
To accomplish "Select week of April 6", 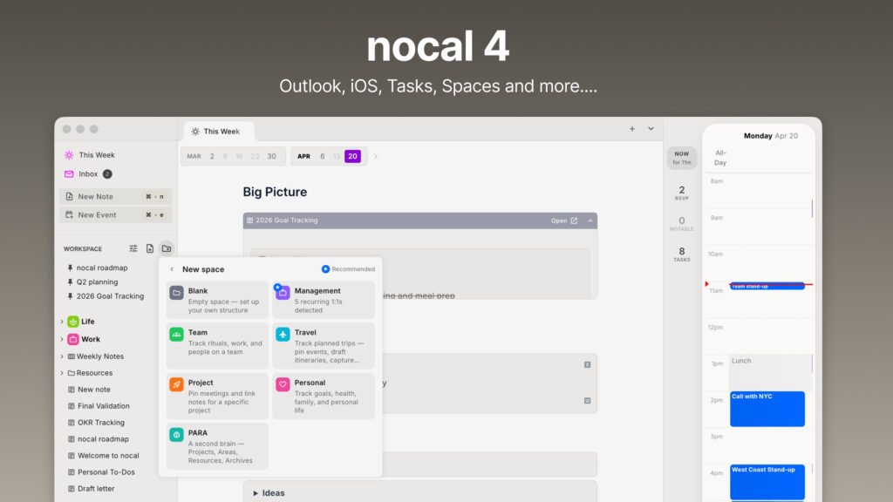I will [x=323, y=156].
